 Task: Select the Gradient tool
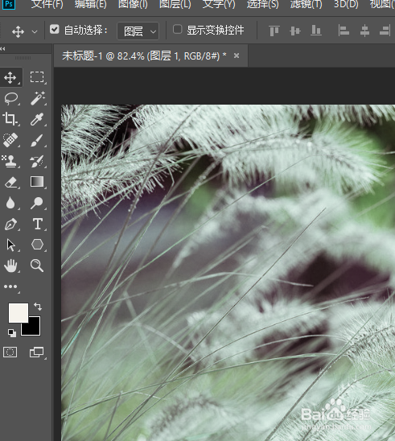(x=37, y=182)
